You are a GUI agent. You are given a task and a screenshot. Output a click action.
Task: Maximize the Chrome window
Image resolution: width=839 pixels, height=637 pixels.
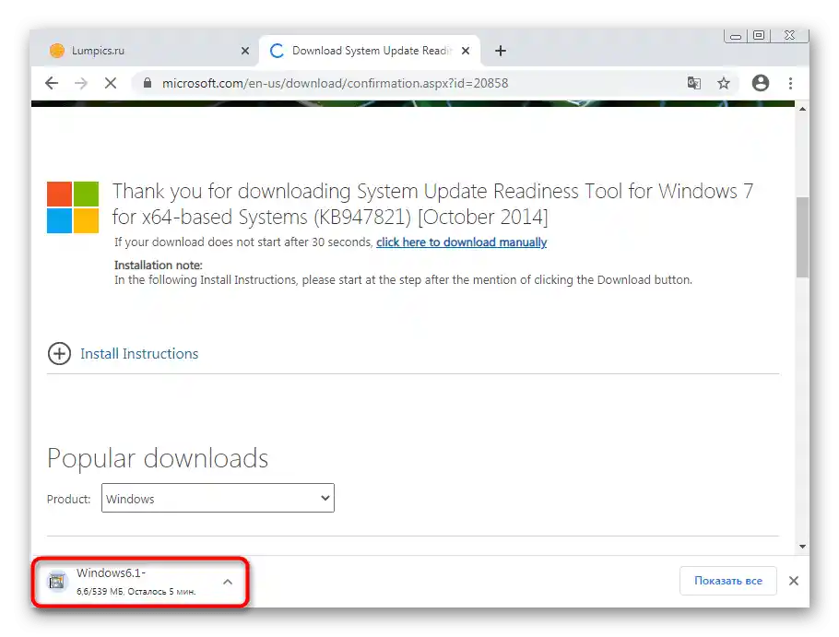[x=758, y=35]
